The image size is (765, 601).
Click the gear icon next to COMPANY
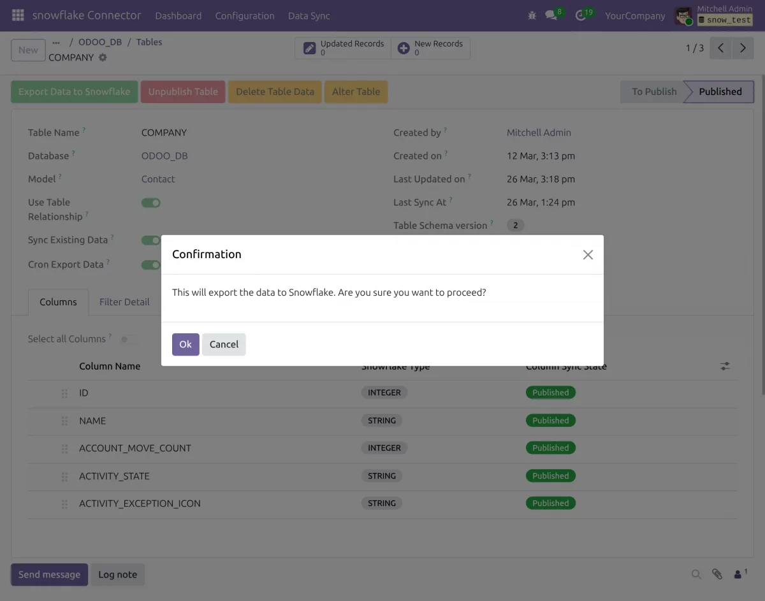(x=103, y=57)
